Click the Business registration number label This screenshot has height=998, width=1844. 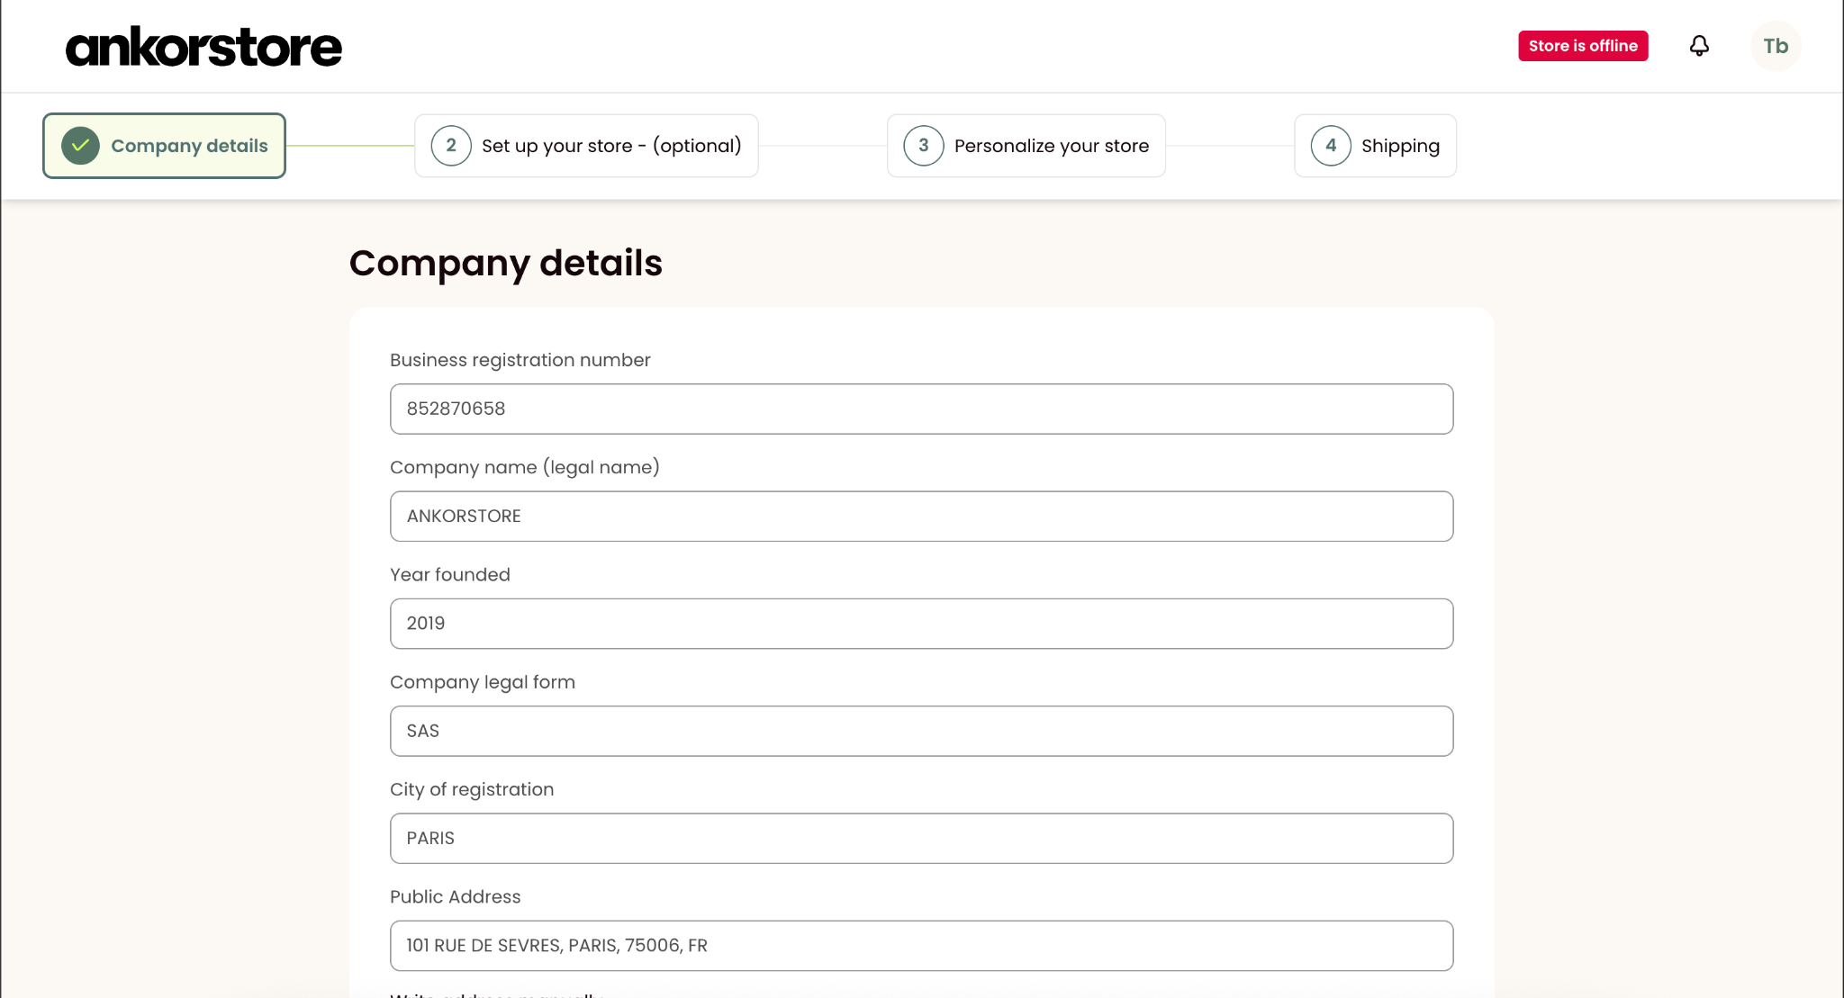click(520, 360)
